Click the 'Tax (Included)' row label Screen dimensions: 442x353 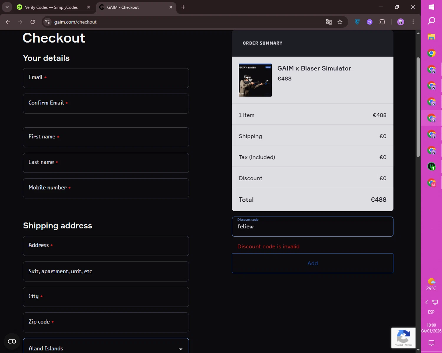coord(257,157)
